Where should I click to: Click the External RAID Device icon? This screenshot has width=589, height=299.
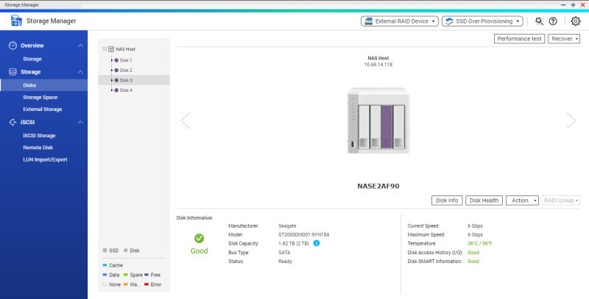click(369, 21)
